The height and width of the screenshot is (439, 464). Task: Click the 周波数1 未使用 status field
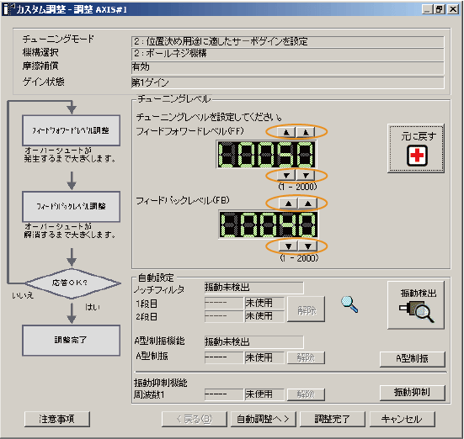[x=264, y=394]
